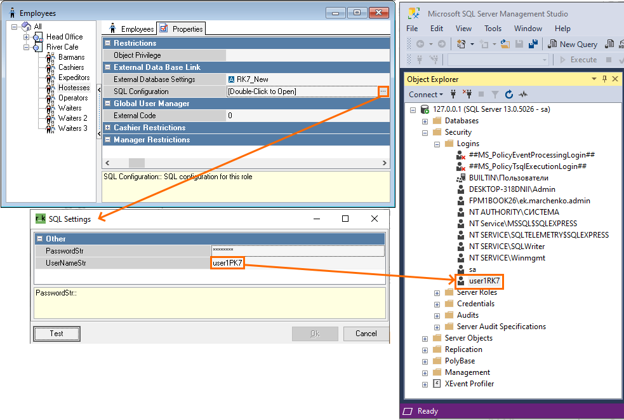Expand the Head Office node in Employees tree
The image size is (624, 420).
pyautogui.click(x=27, y=37)
